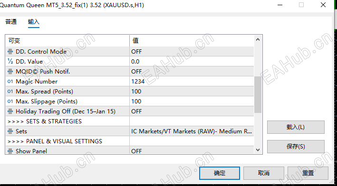
Task: Select the DD. Control Mode label
Action: click(x=41, y=52)
